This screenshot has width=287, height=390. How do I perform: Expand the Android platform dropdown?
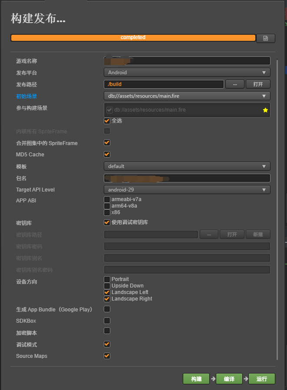(187, 73)
